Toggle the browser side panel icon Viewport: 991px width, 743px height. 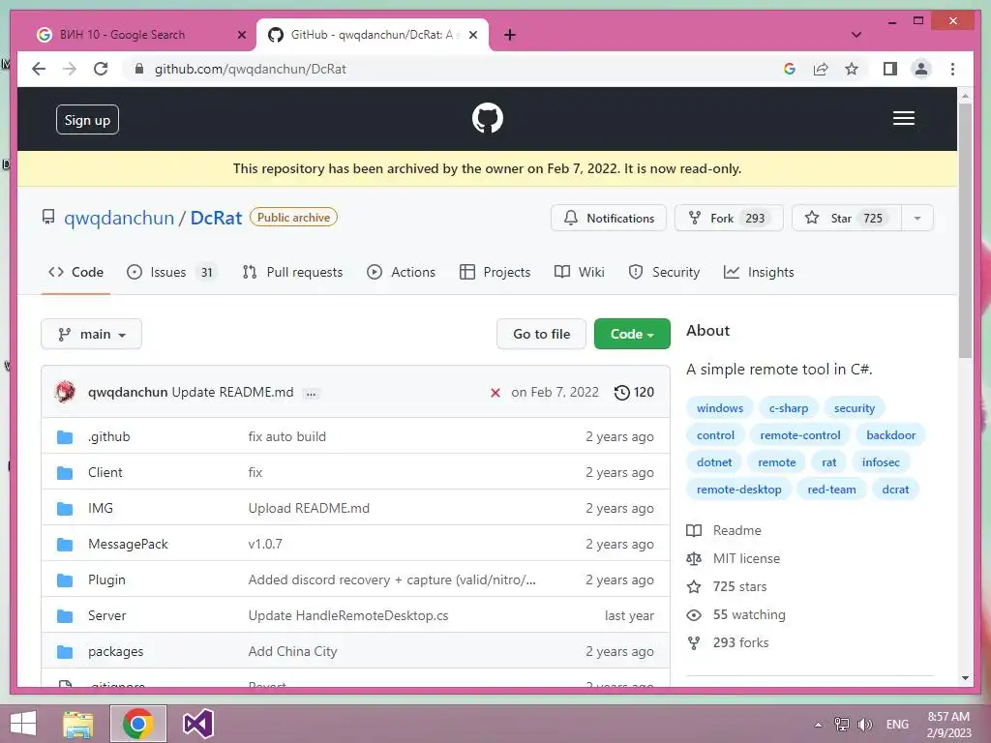tap(890, 69)
